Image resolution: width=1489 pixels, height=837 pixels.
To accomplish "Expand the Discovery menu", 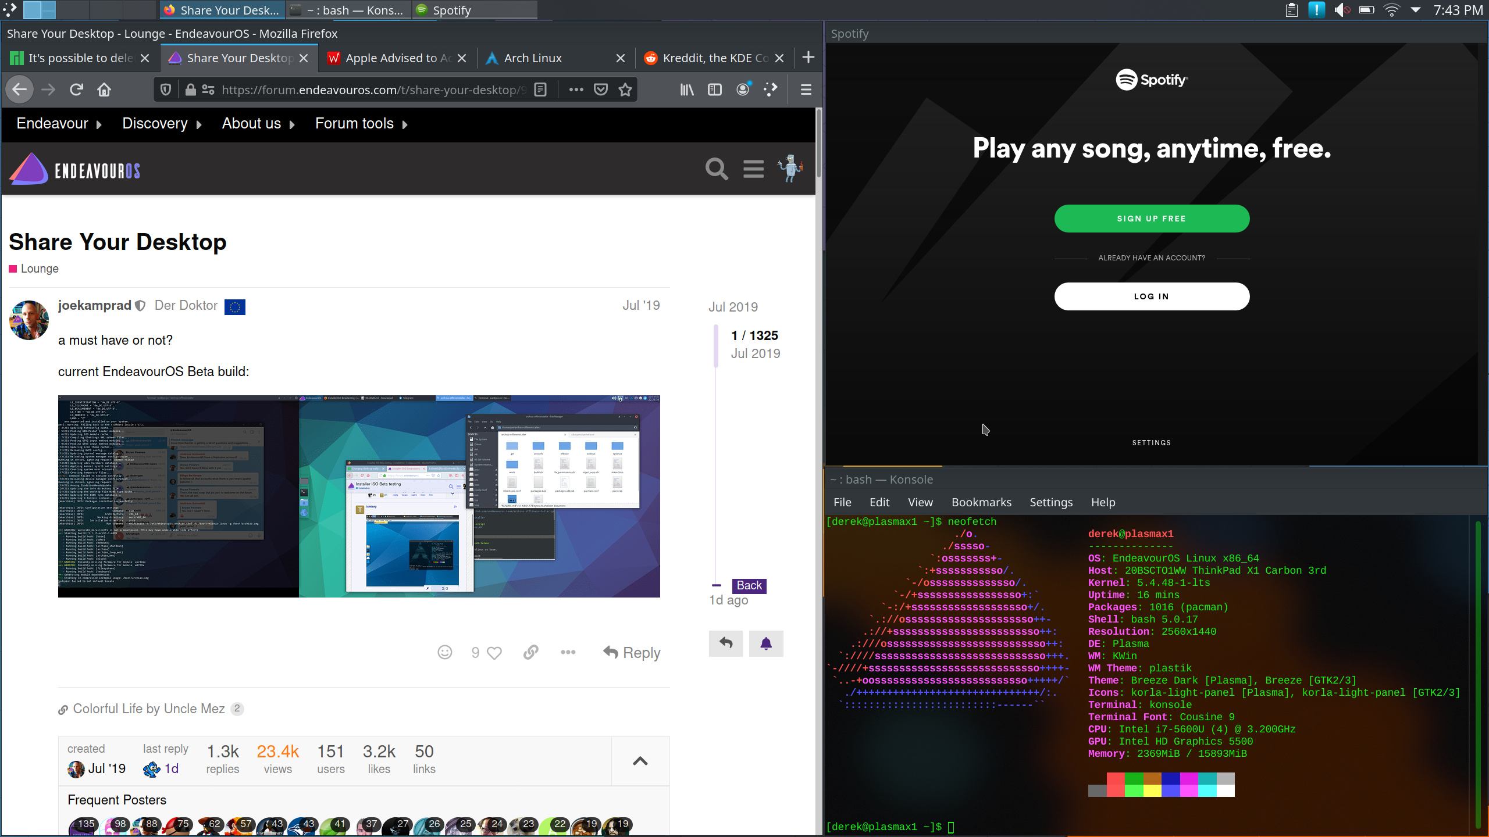I will tap(162, 124).
